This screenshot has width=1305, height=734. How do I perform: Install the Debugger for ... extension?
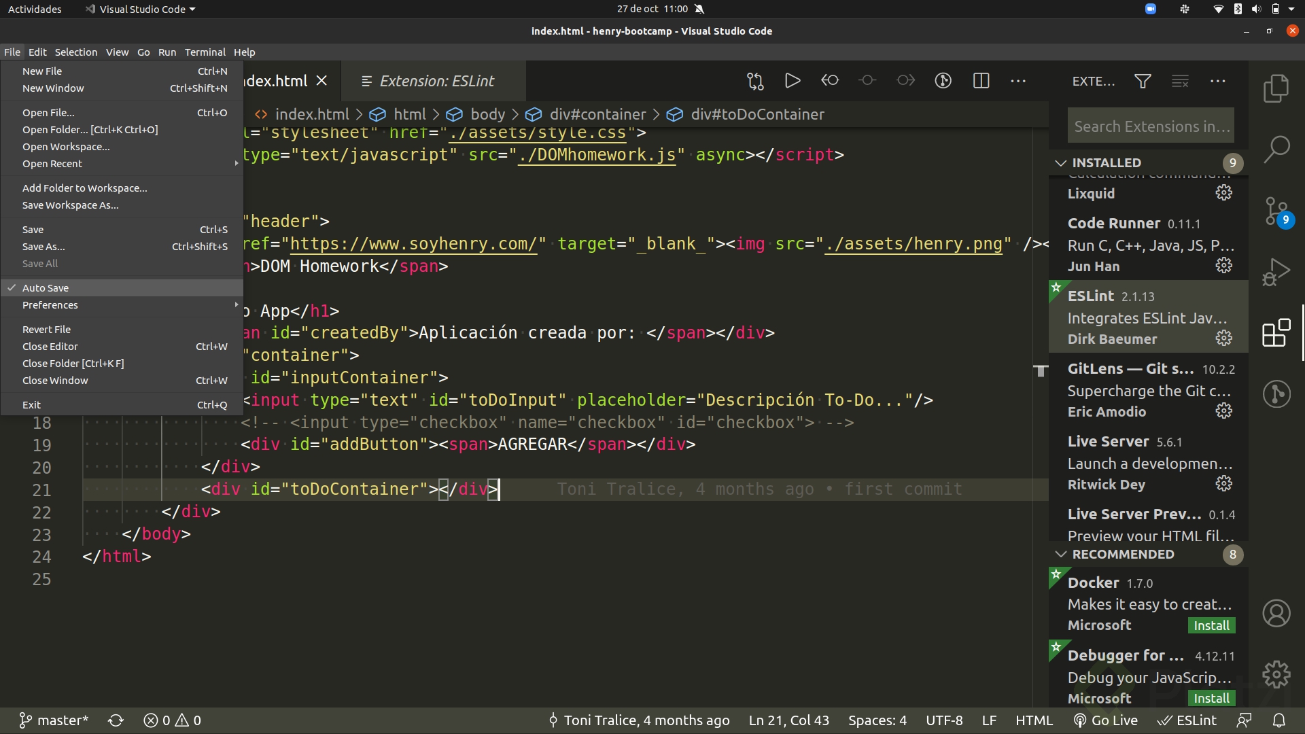pos(1211,699)
